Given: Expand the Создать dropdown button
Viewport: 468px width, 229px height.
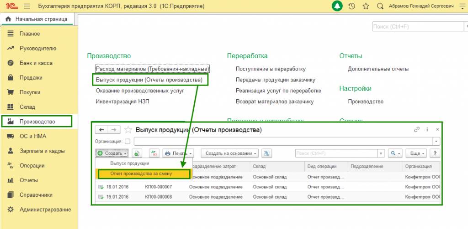Looking at the screenshot, I should pos(112,153).
